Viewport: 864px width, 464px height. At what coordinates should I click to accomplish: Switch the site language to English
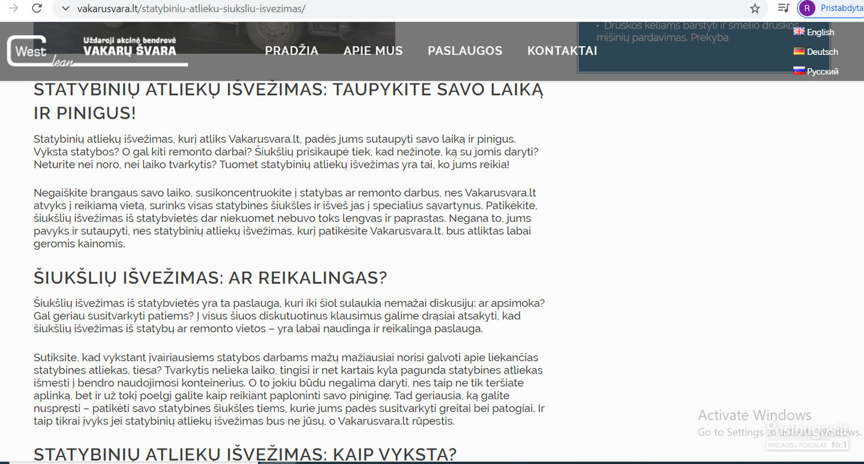coord(814,32)
